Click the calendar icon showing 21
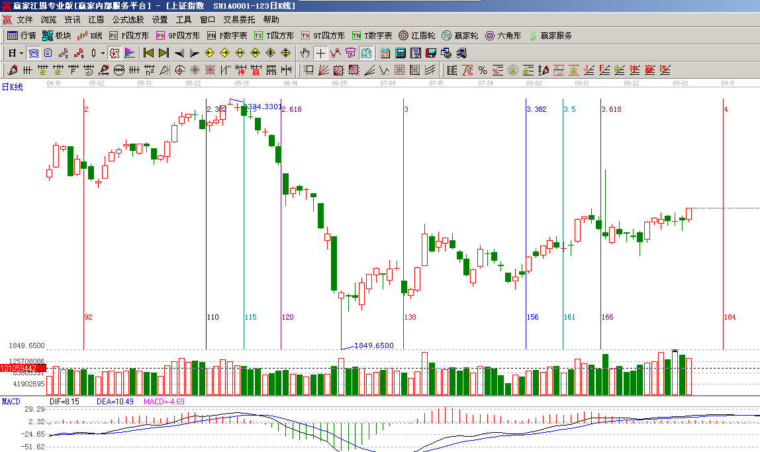760x452 pixels. [385, 53]
